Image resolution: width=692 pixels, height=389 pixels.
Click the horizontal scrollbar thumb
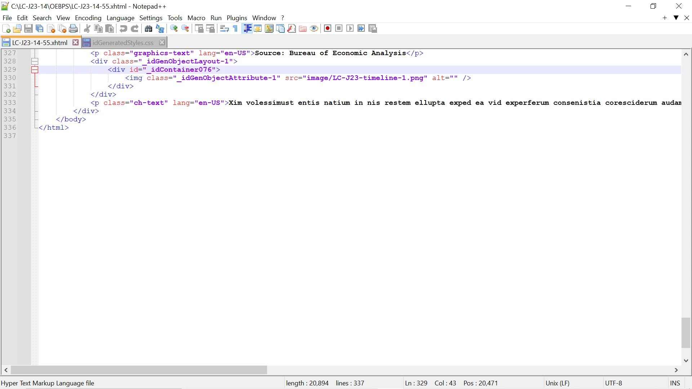pos(139,370)
